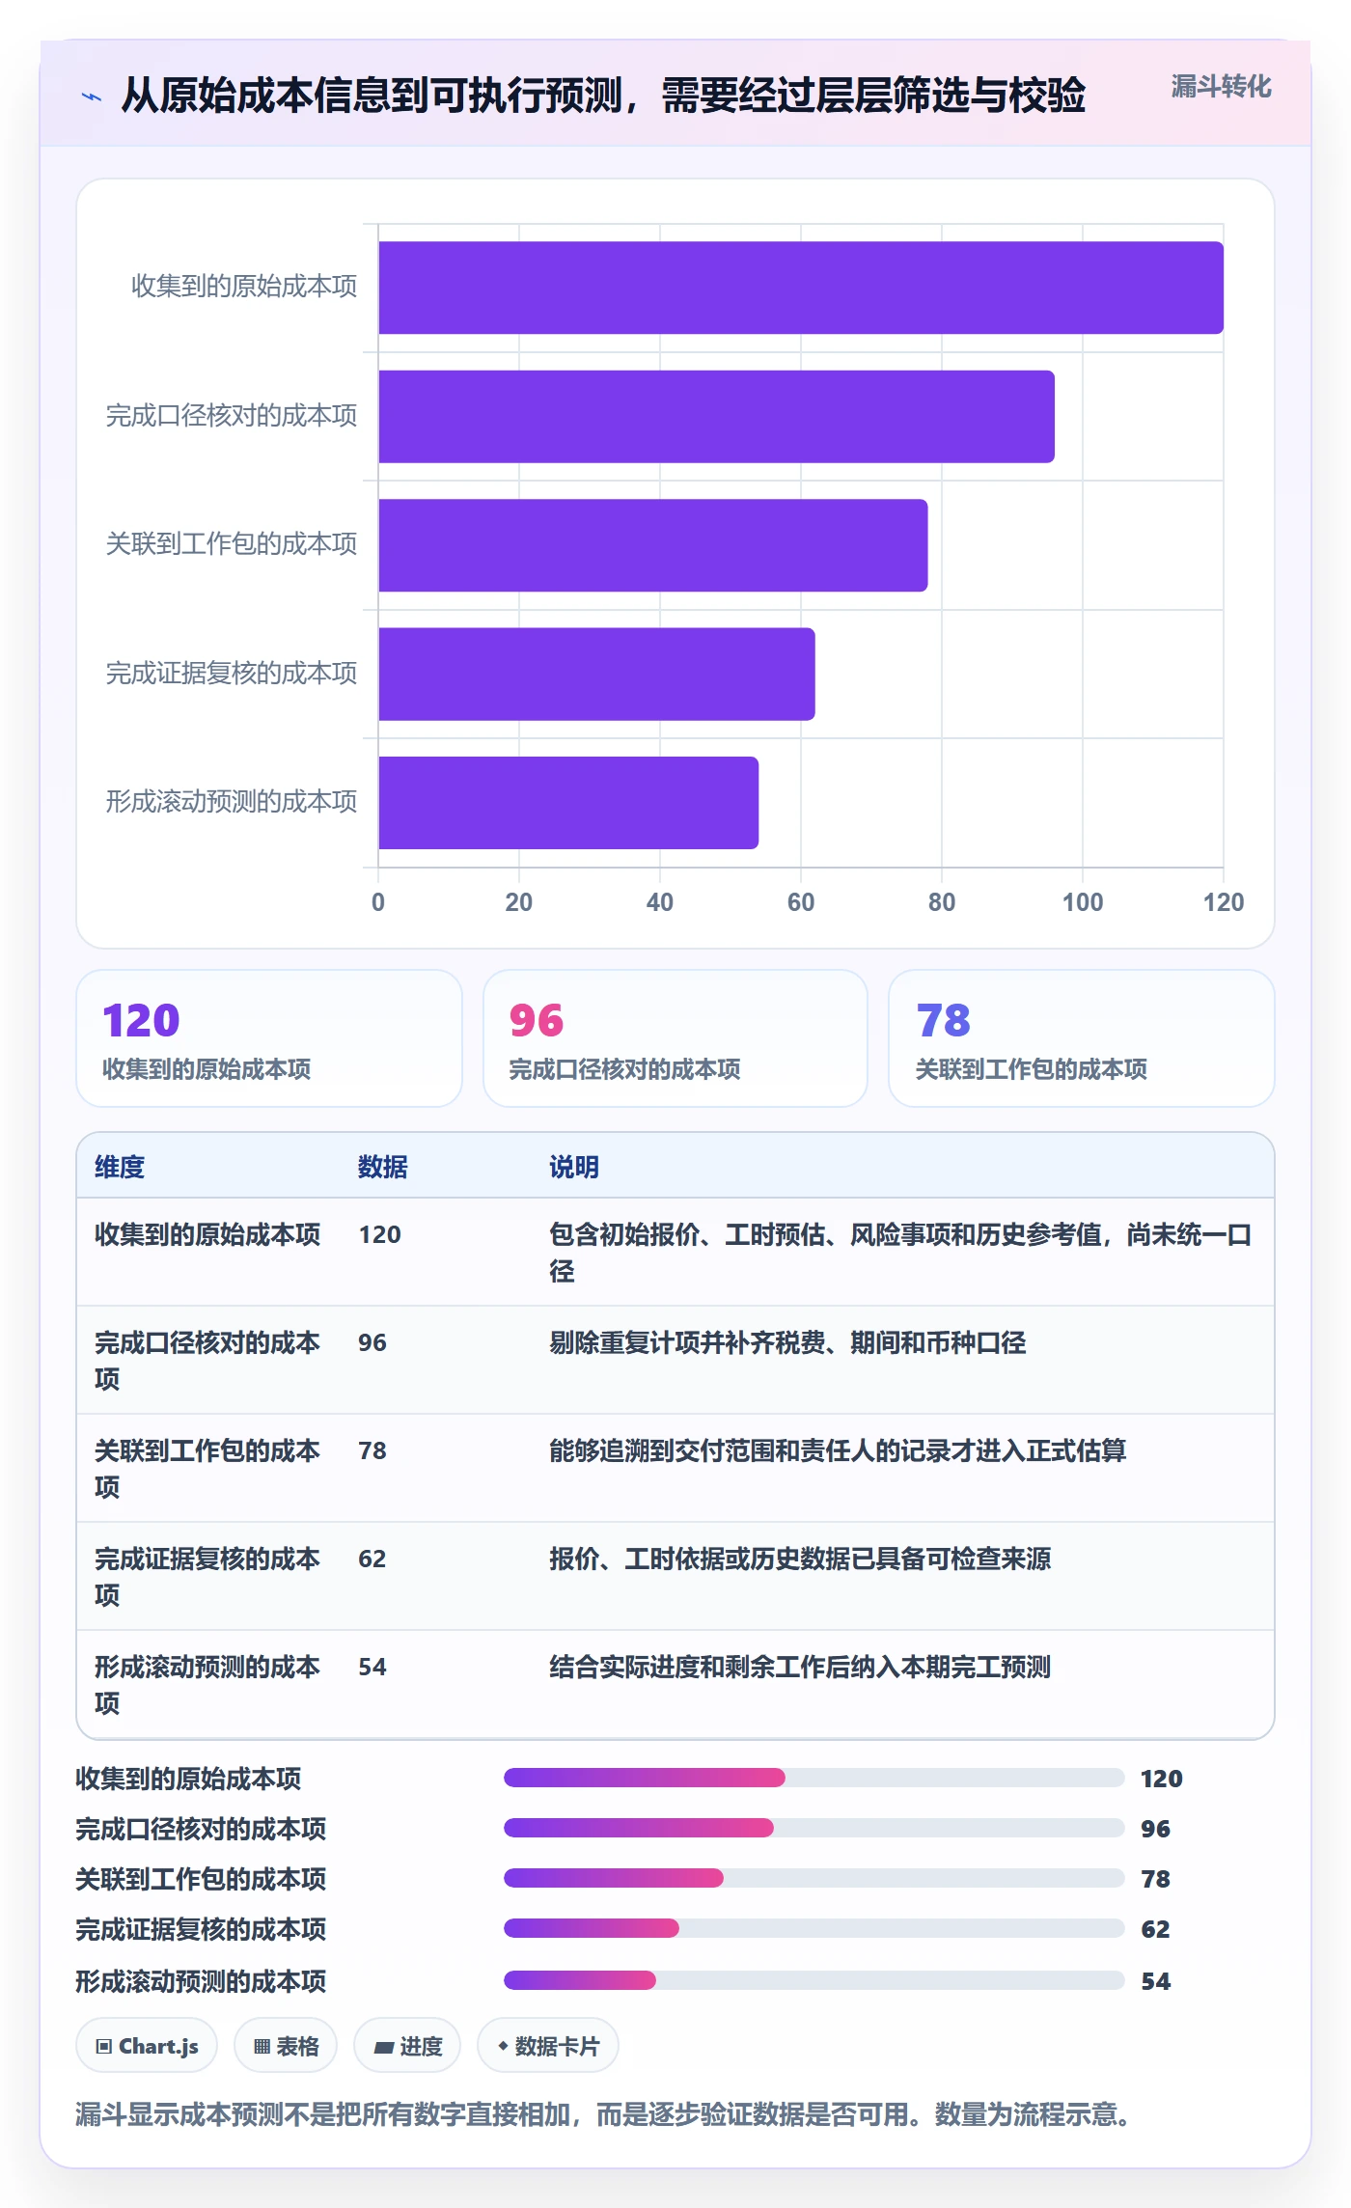Click table row name 完成口径核对的成本项
1351x2208 pixels.
click(207, 1361)
